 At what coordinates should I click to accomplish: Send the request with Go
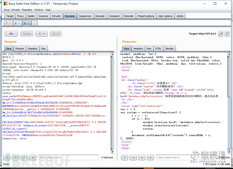[x=11, y=34]
